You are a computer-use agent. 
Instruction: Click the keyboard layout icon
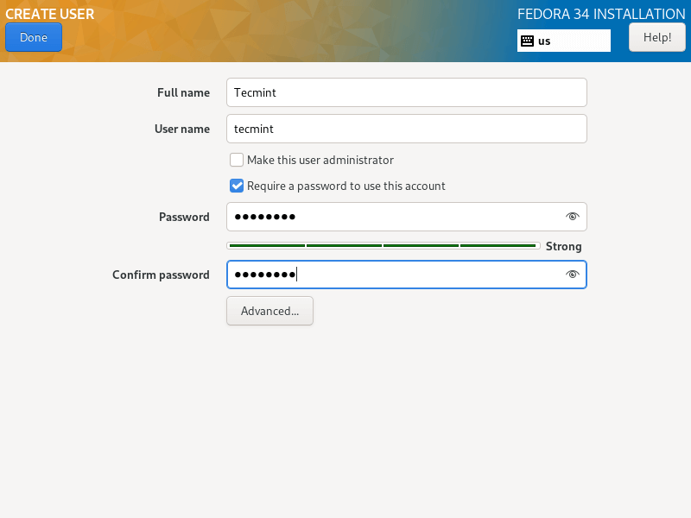click(x=528, y=41)
